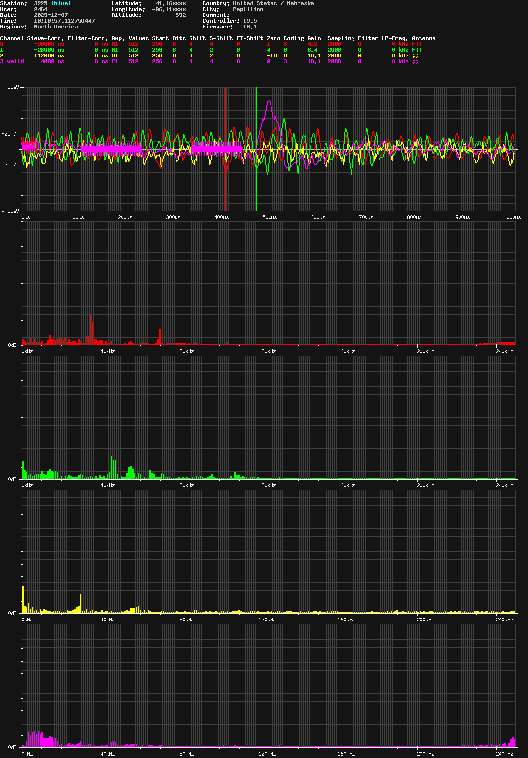Click the "Sieve-Corr." column header

click(x=45, y=38)
